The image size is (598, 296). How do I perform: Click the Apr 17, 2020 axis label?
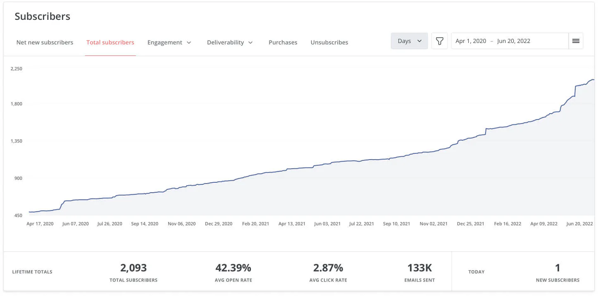pyautogui.click(x=40, y=224)
